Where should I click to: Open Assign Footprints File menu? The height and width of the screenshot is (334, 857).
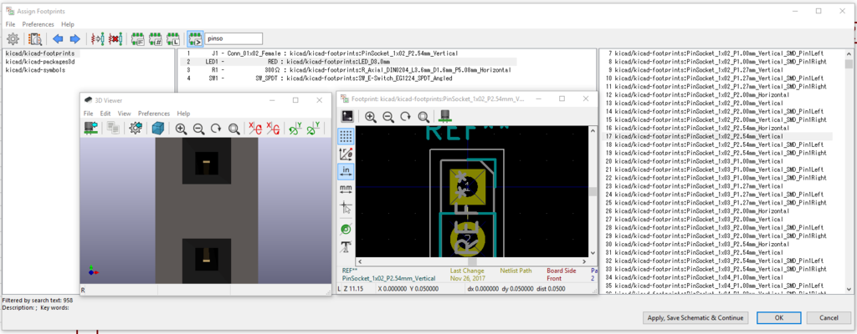click(10, 24)
